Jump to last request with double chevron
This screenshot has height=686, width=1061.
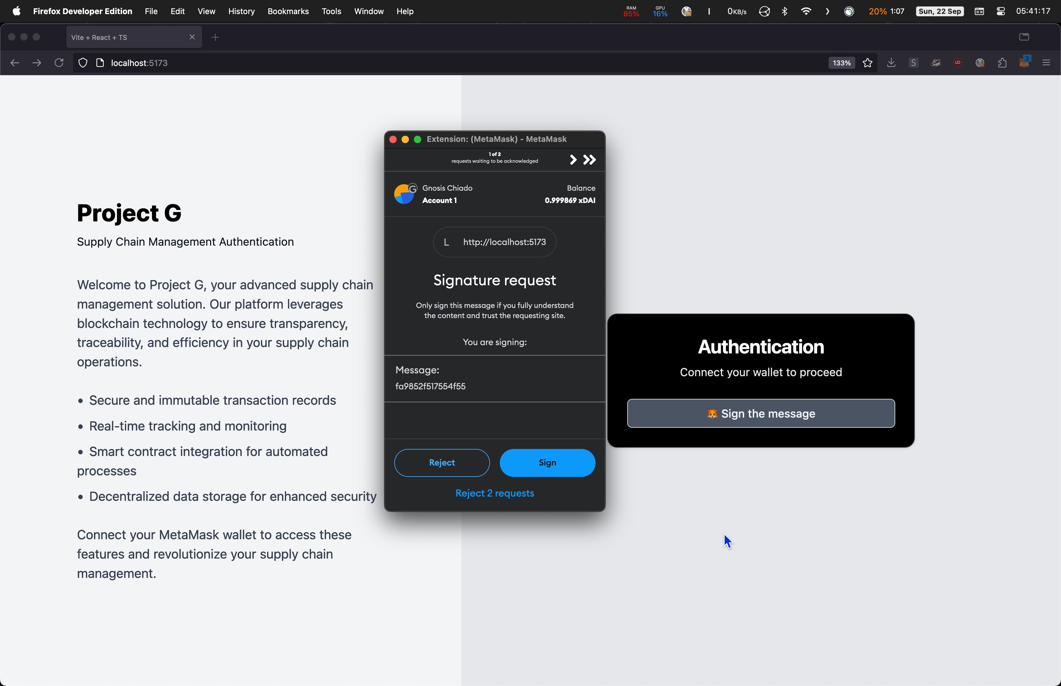[589, 159]
